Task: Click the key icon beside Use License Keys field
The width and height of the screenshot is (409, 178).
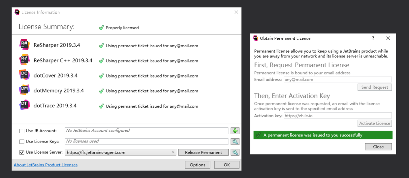Action: point(235,142)
